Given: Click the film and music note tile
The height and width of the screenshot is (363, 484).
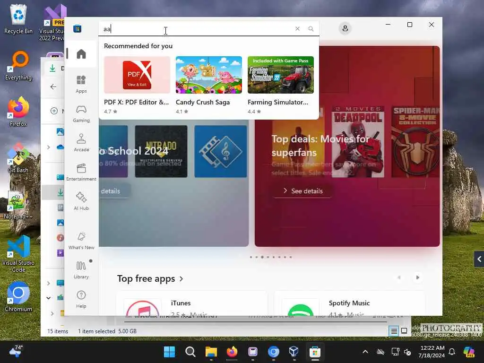Looking at the screenshot, I should click(220, 151).
